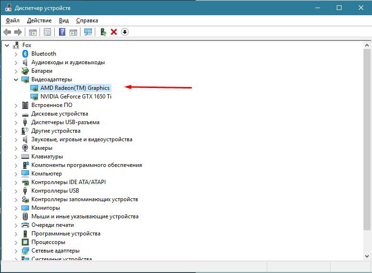Screen dimensions: 372x273
Task: Click the keyboard icon beside Клавиатуры
Action: 25,156
